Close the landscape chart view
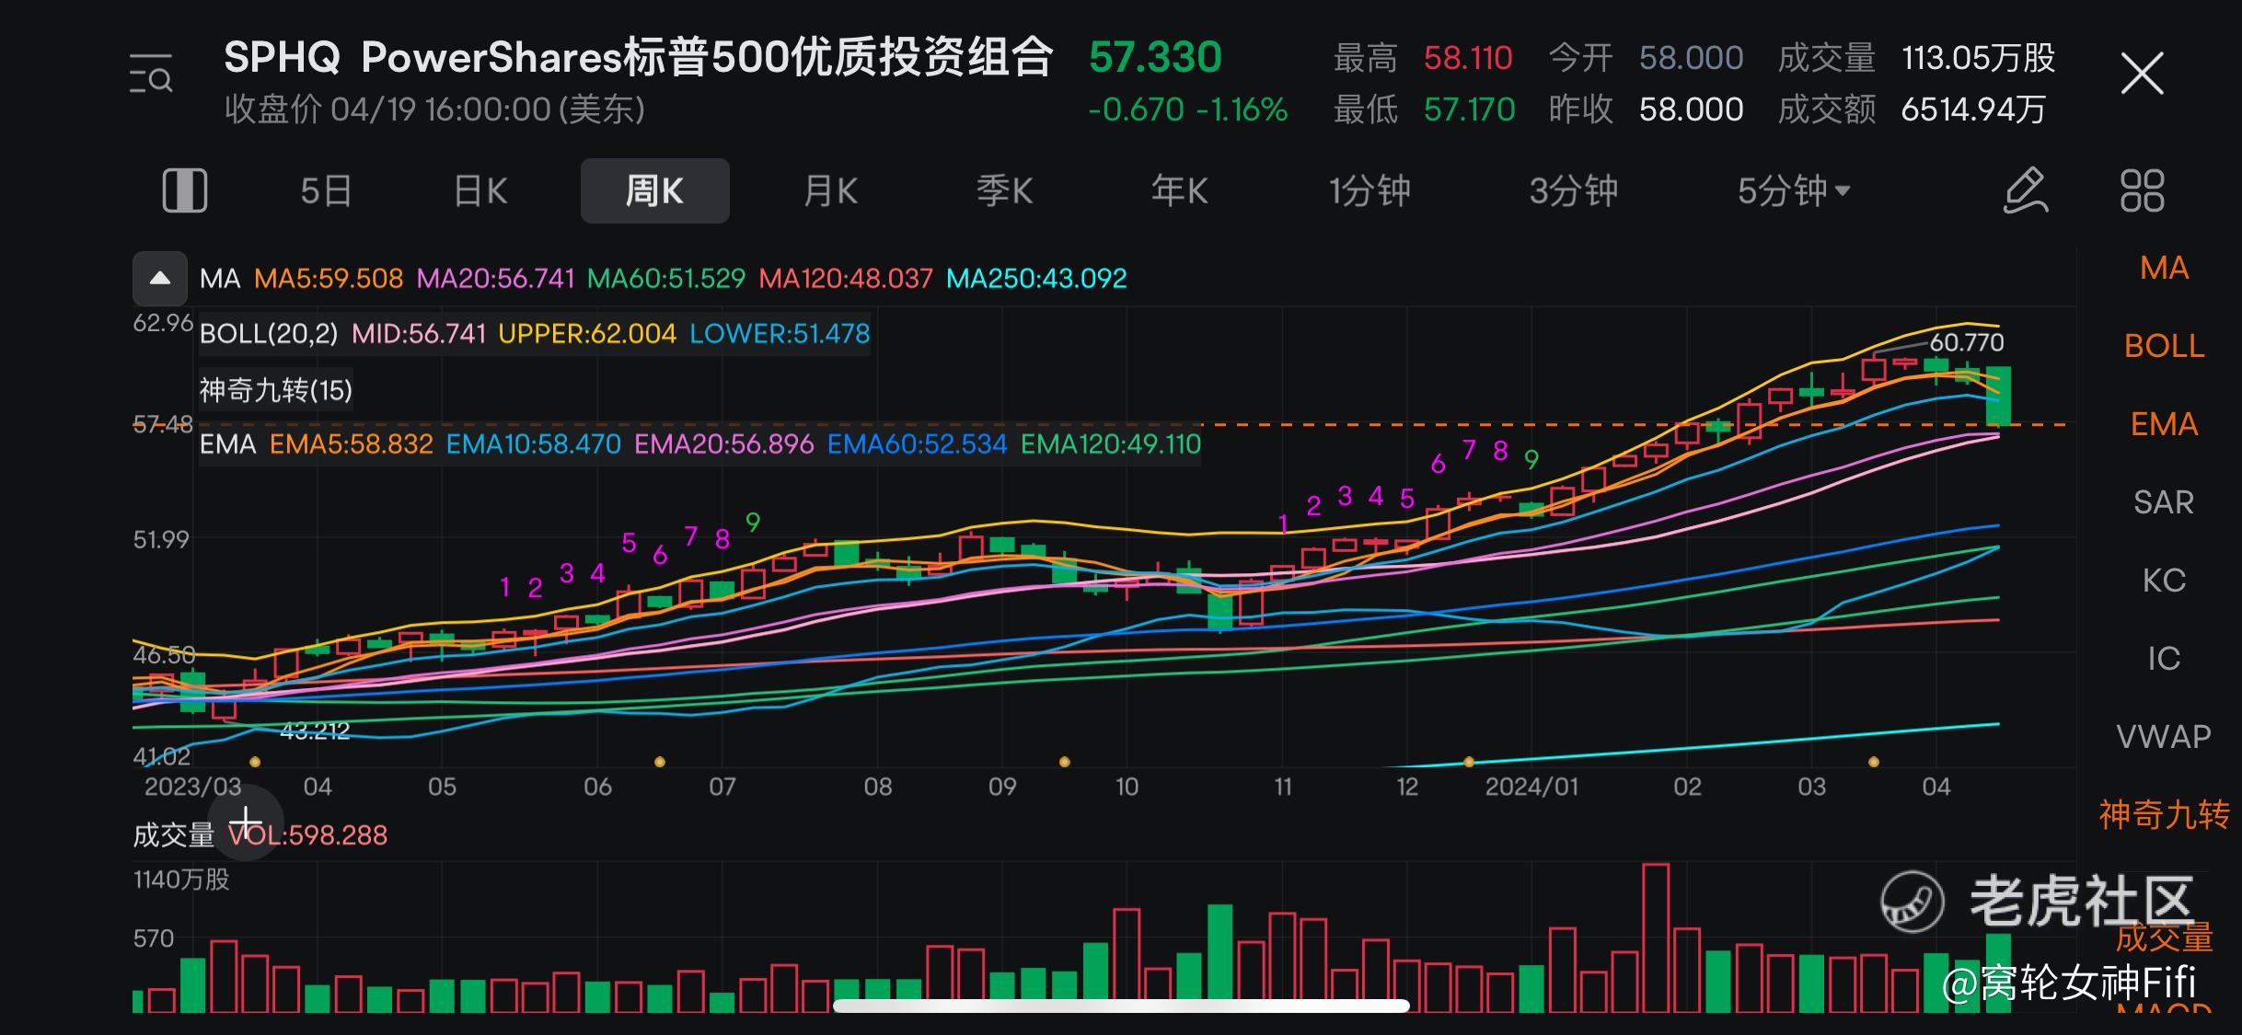2242x1035 pixels. [x=2142, y=74]
